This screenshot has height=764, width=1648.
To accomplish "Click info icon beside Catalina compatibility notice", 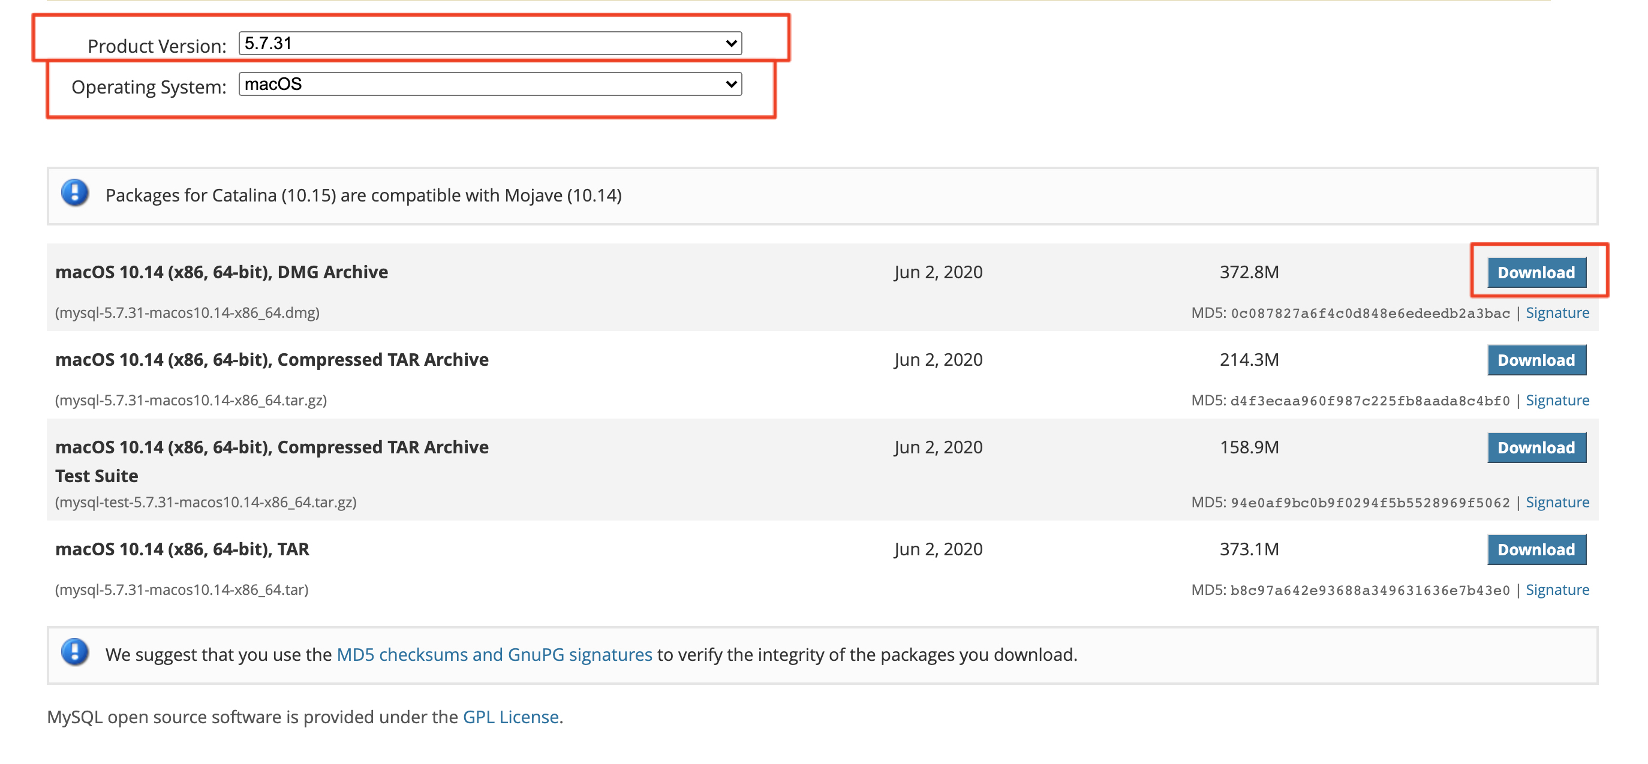I will [75, 192].
